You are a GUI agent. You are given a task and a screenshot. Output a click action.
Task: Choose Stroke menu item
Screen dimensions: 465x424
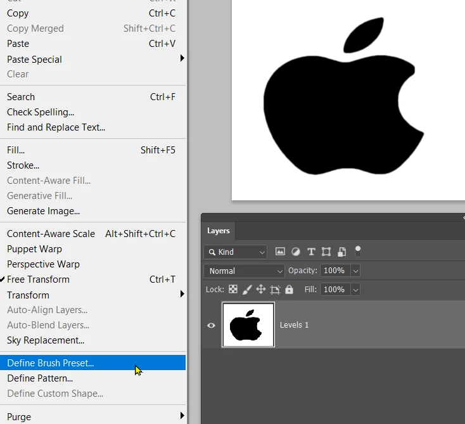[93, 165]
